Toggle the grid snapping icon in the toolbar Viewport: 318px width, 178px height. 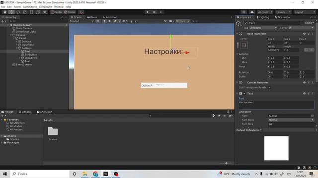click(x=81, y=12)
